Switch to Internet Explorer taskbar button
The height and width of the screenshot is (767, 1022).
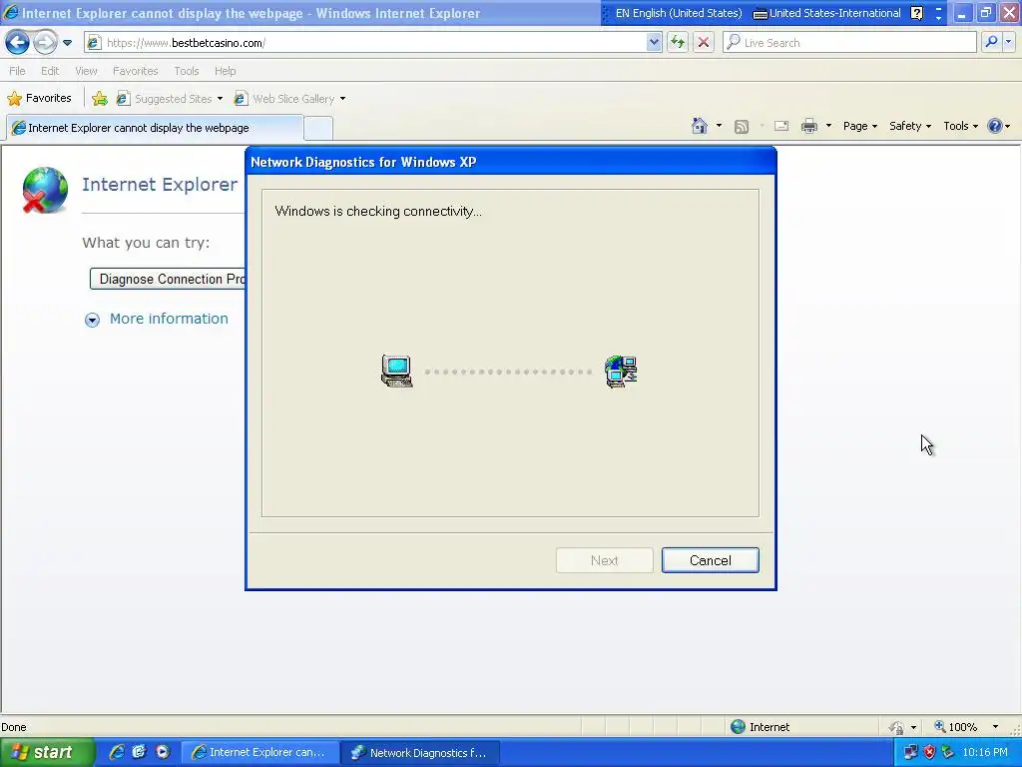pyautogui.click(x=260, y=753)
